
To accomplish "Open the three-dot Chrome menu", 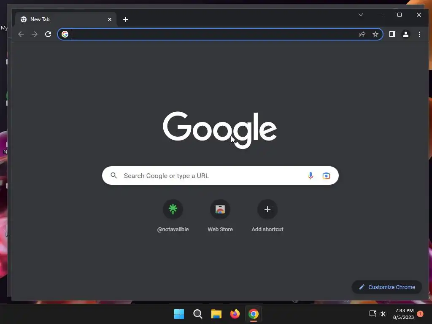I will point(419,34).
